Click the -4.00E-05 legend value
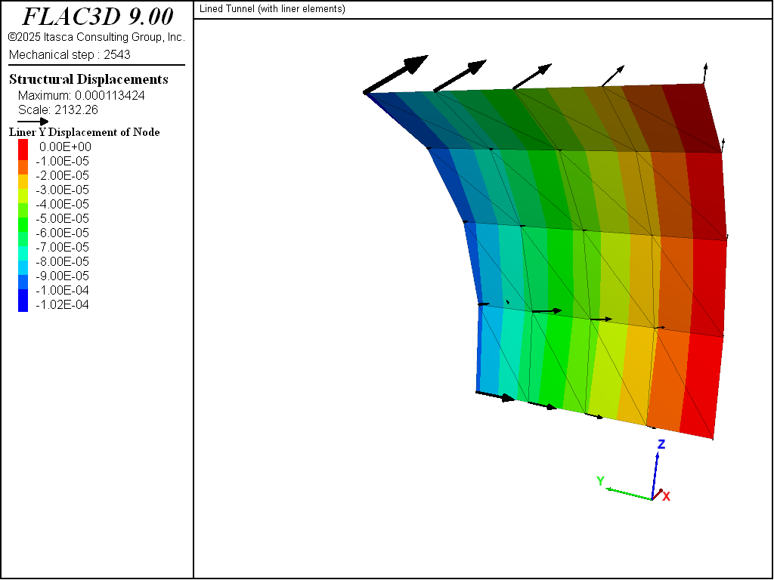 pyautogui.click(x=63, y=204)
